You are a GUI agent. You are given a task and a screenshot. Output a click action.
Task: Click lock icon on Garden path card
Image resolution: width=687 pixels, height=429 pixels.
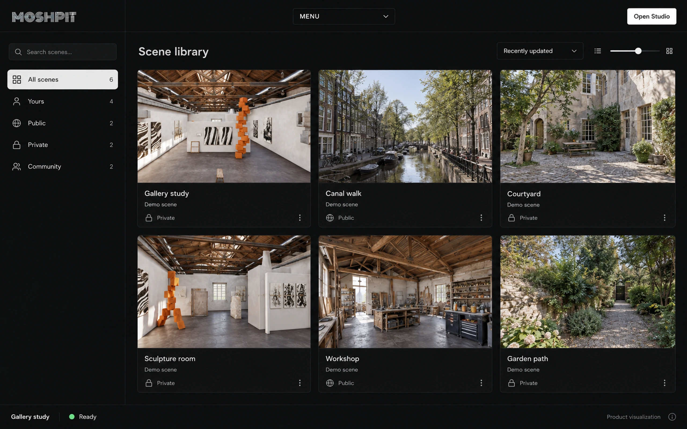(511, 383)
